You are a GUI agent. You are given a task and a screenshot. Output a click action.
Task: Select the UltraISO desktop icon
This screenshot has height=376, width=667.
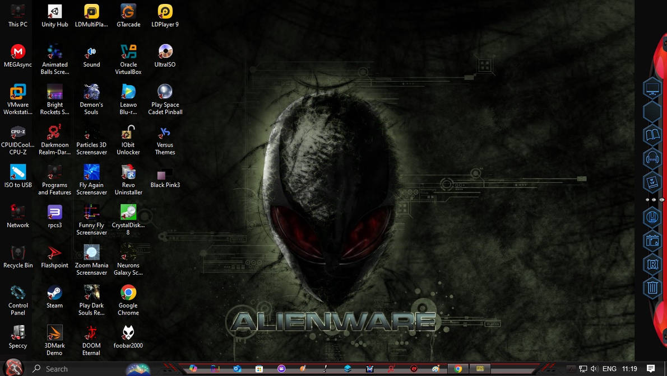pos(165,56)
